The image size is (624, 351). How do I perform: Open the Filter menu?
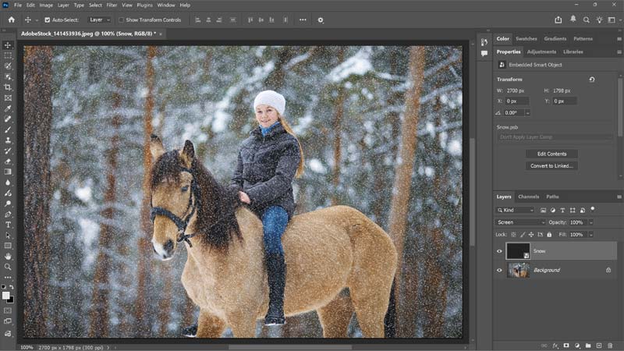[x=112, y=5]
